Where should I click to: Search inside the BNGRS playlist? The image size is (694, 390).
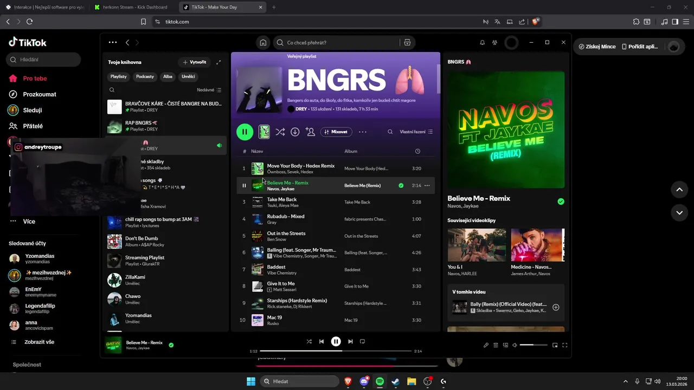pos(390,132)
